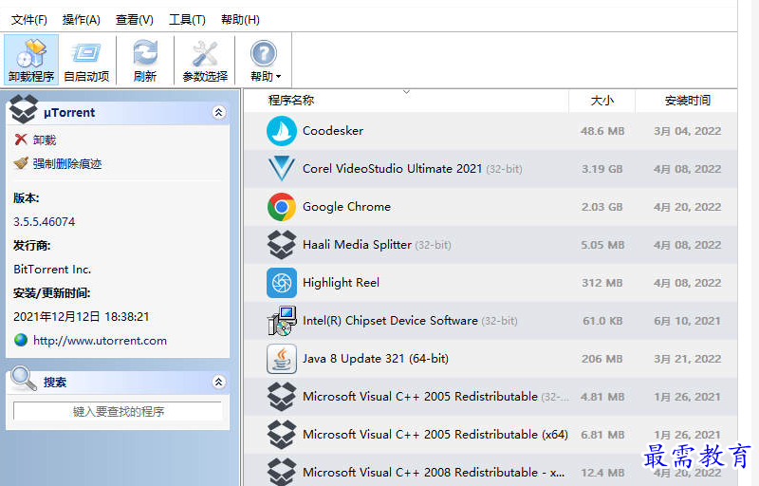Click the 2.03 GB size cell
The height and width of the screenshot is (486, 759).
tap(602, 207)
